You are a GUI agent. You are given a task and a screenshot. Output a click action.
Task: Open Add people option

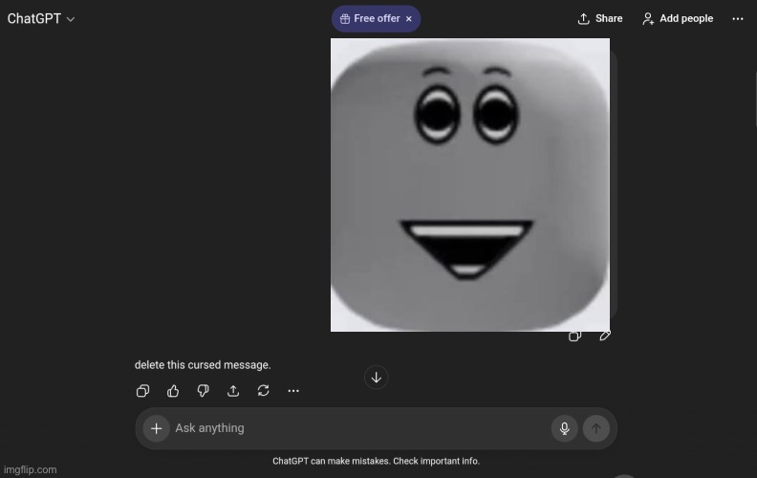678,19
